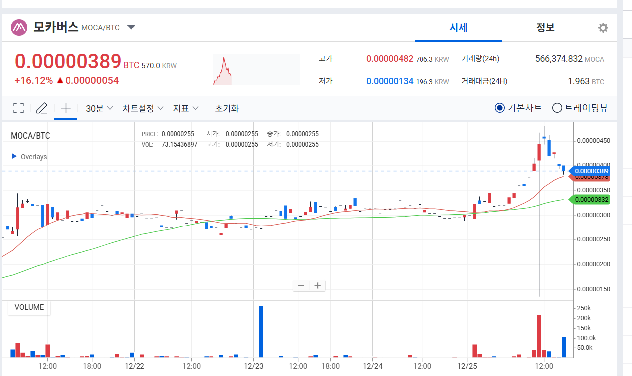Select the 트레이딩뷰 radio button

(557, 108)
